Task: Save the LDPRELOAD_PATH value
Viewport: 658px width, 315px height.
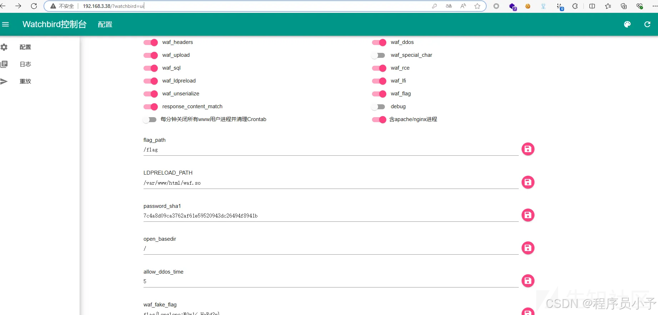Action: click(528, 182)
